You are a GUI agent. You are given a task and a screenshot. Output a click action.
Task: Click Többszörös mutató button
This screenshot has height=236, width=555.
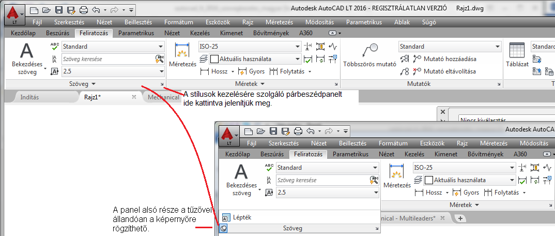369,55
